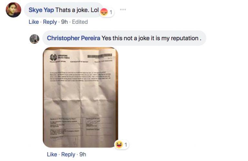This screenshot has height=161, width=248.
Task: Open the 9h timestamp on Christopher's reply
Action: point(83,154)
